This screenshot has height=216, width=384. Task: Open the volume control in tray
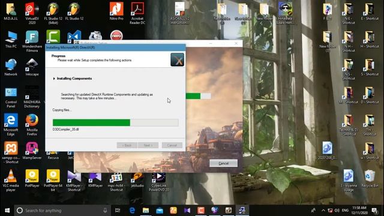coord(337,211)
